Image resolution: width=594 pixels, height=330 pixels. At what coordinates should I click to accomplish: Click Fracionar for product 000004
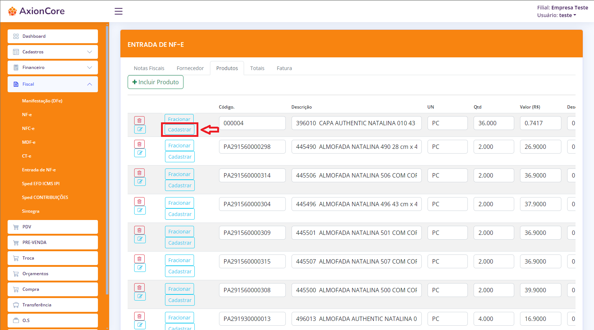click(179, 119)
